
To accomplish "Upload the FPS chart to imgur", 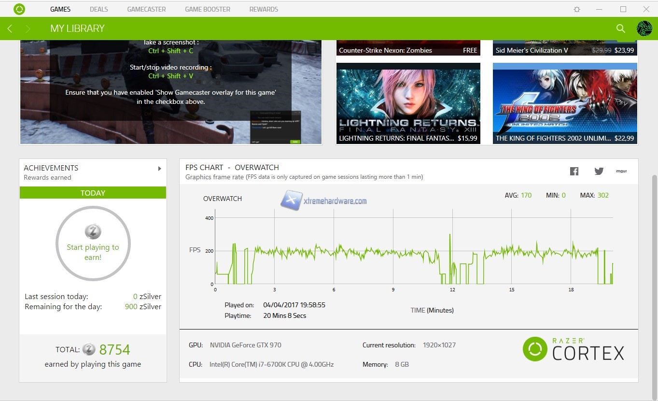I will click(621, 171).
